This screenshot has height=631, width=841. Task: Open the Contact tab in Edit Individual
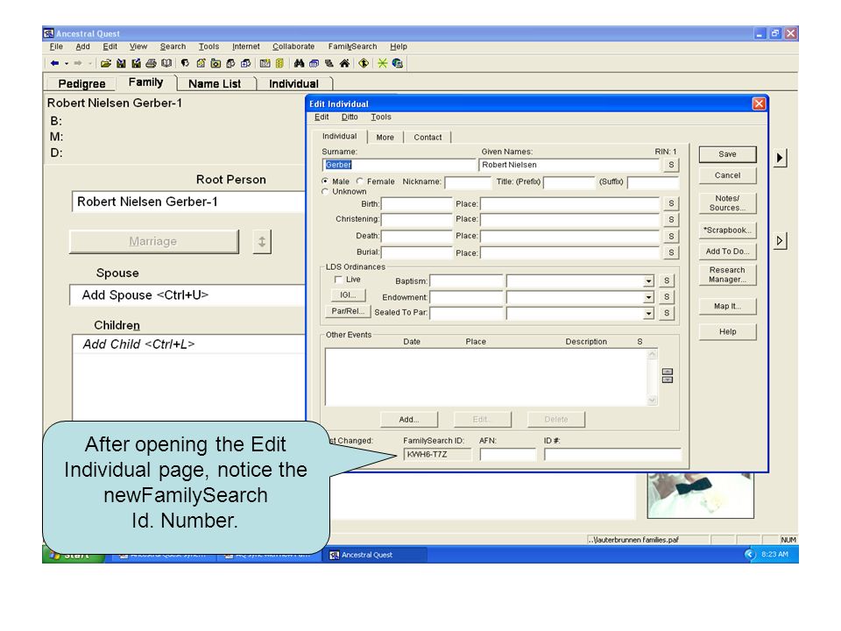[x=428, y=138]
